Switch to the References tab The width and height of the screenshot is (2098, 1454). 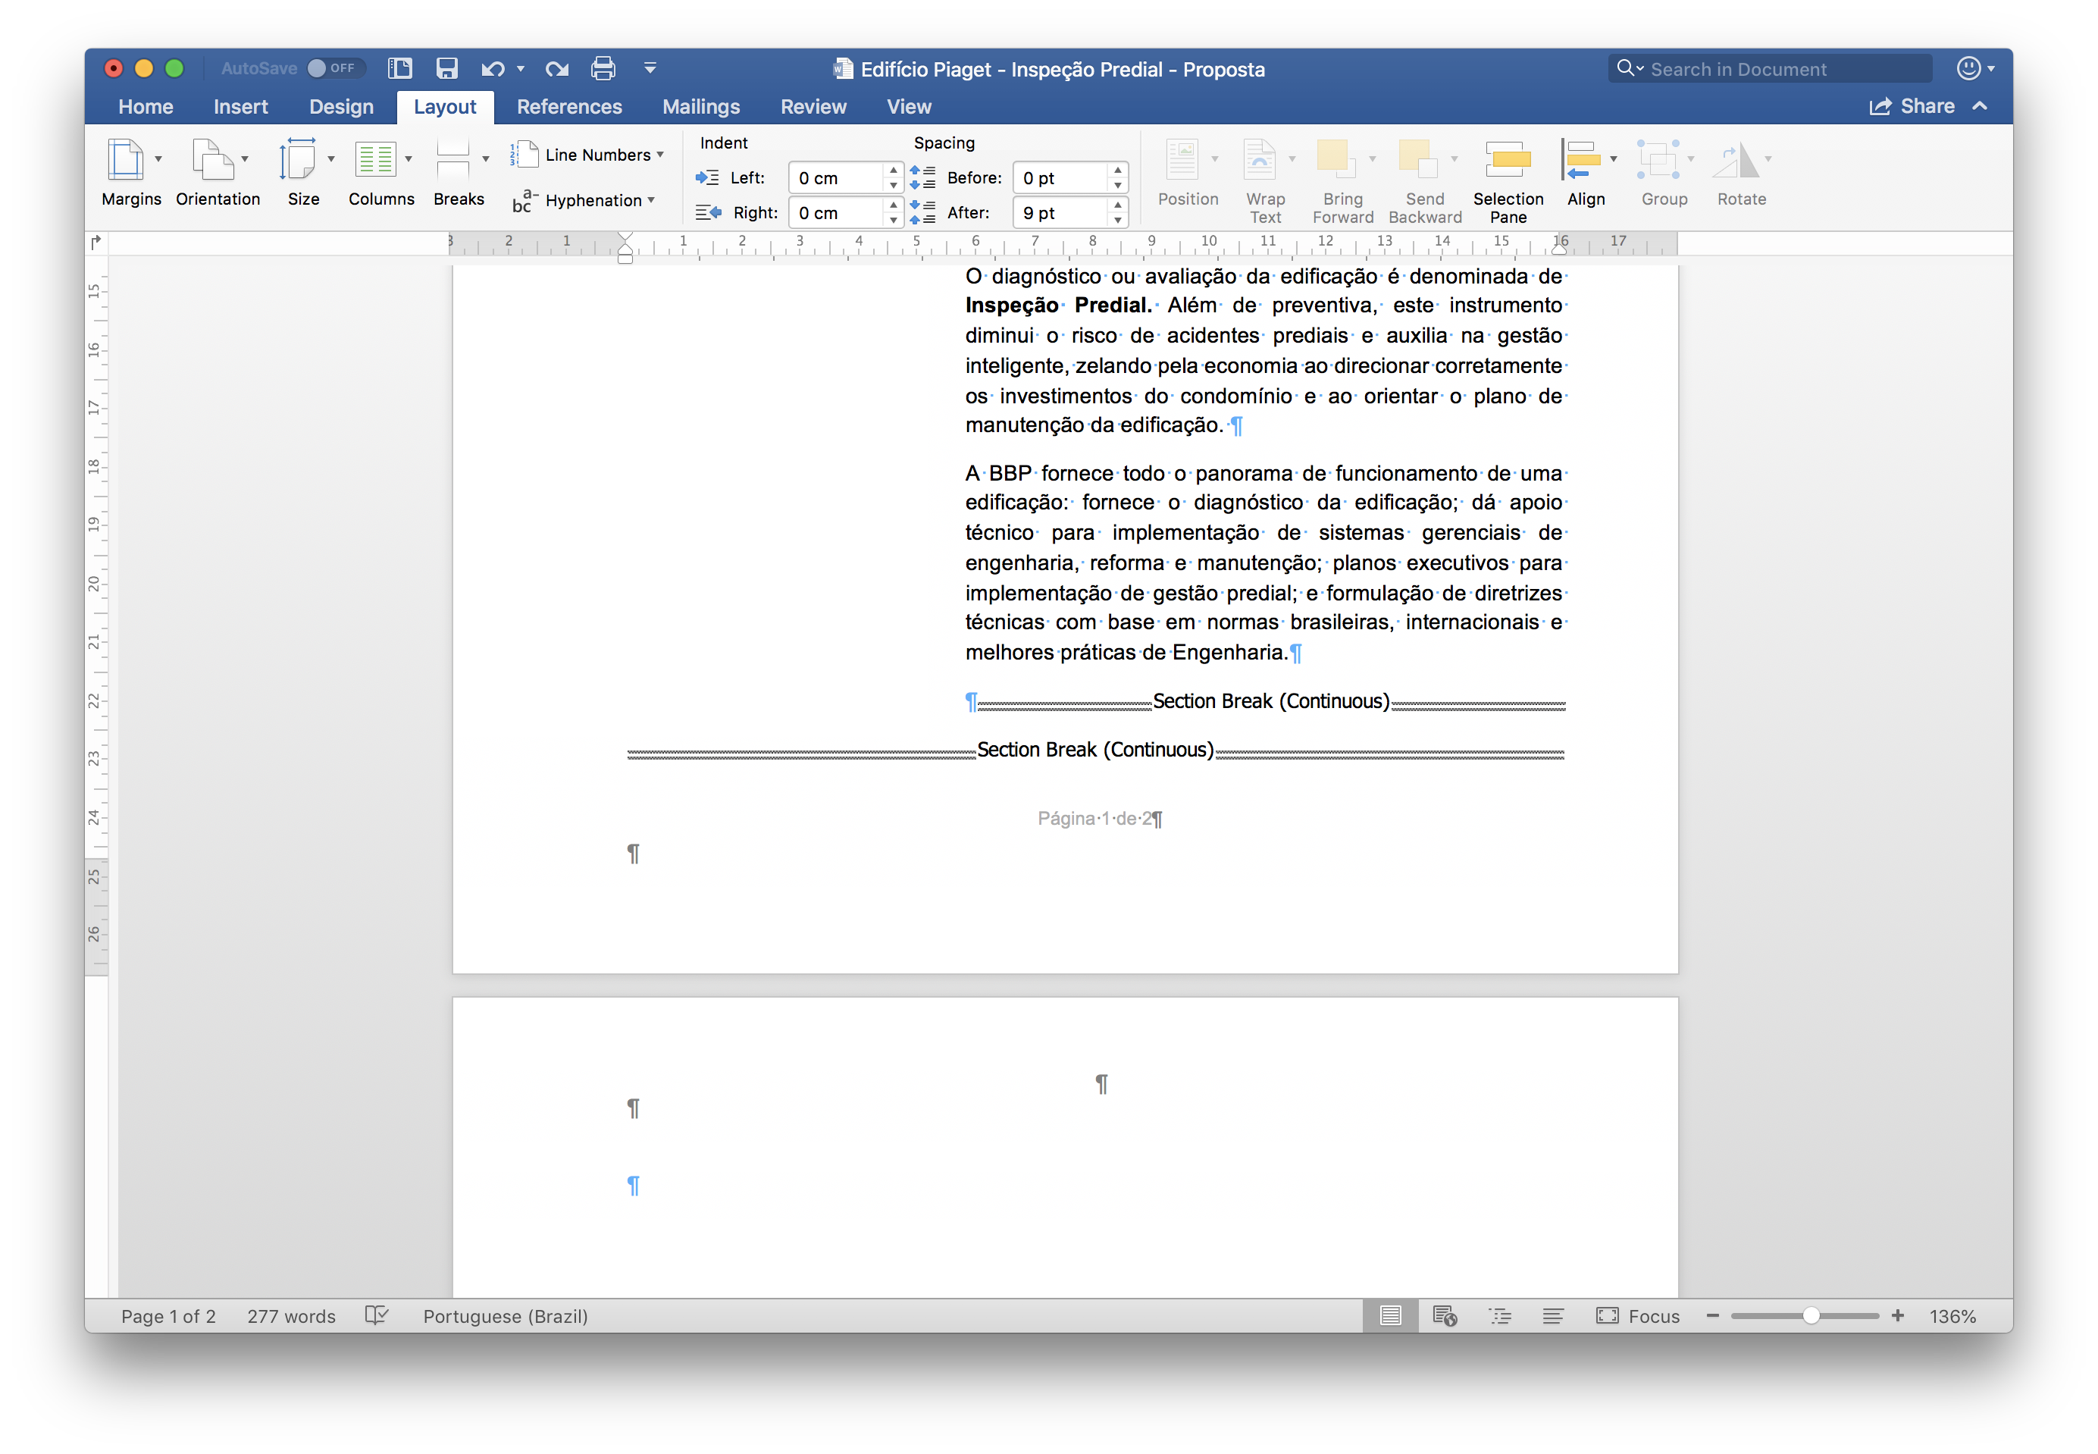pos(569,107)
